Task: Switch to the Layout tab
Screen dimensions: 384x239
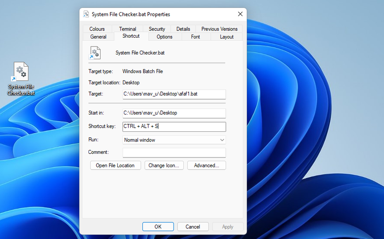Action: (x=227, y=37)
